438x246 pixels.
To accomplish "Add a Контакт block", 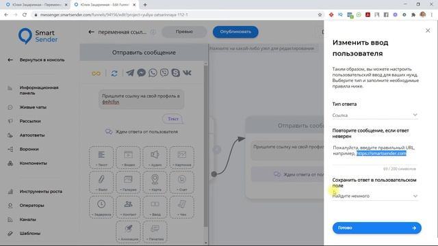I will point(128,207).
